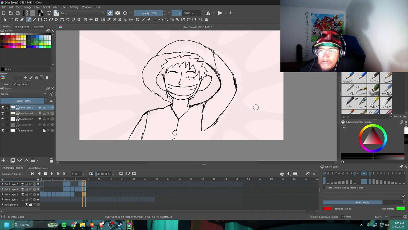Select the Gradient tool
The image size is (408, 230).
click(x=103, y=20)
